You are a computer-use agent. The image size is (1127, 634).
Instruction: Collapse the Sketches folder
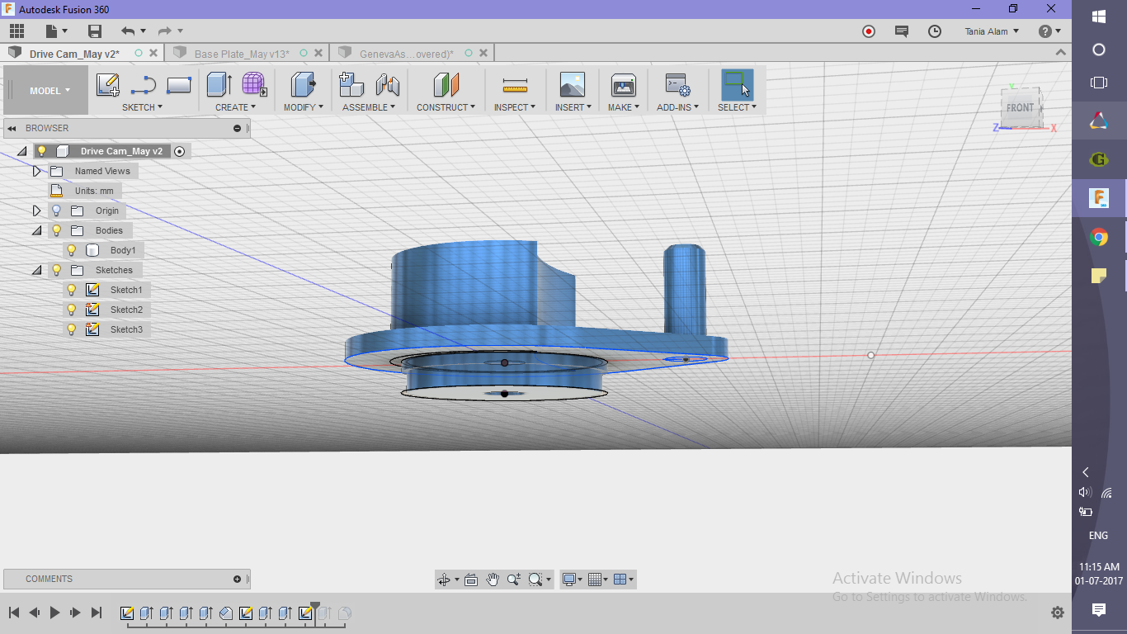(37, 270)
